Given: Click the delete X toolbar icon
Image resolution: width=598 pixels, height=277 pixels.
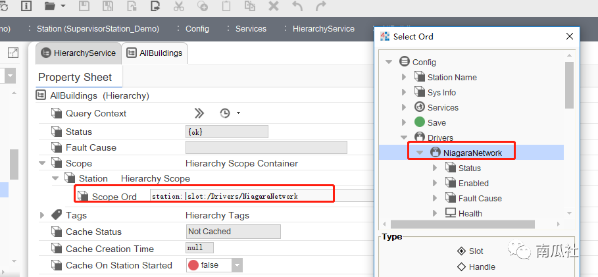Looking at the screenshot, I should pyautogui.click(x=273, y=7).
